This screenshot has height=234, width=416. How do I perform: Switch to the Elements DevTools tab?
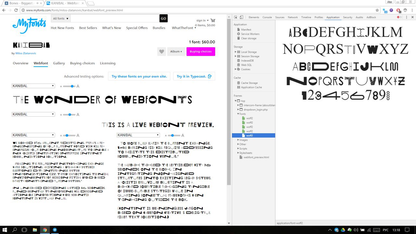coord(254,17)
